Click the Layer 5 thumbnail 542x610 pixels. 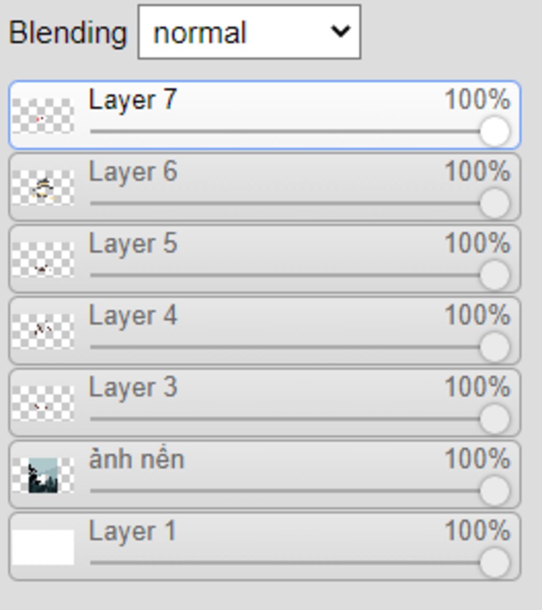click(43, 259)
